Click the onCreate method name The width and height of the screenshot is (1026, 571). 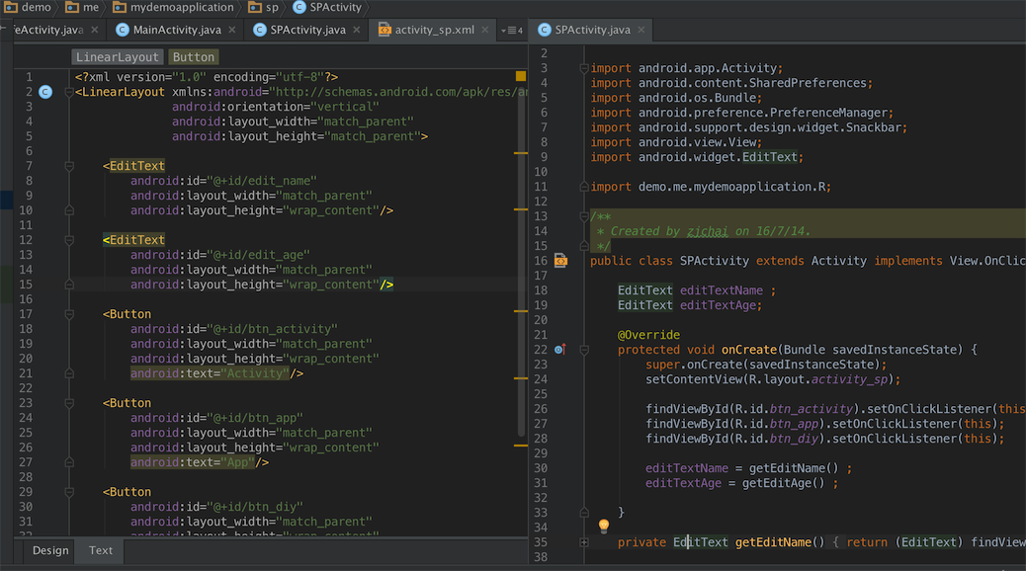748,350
